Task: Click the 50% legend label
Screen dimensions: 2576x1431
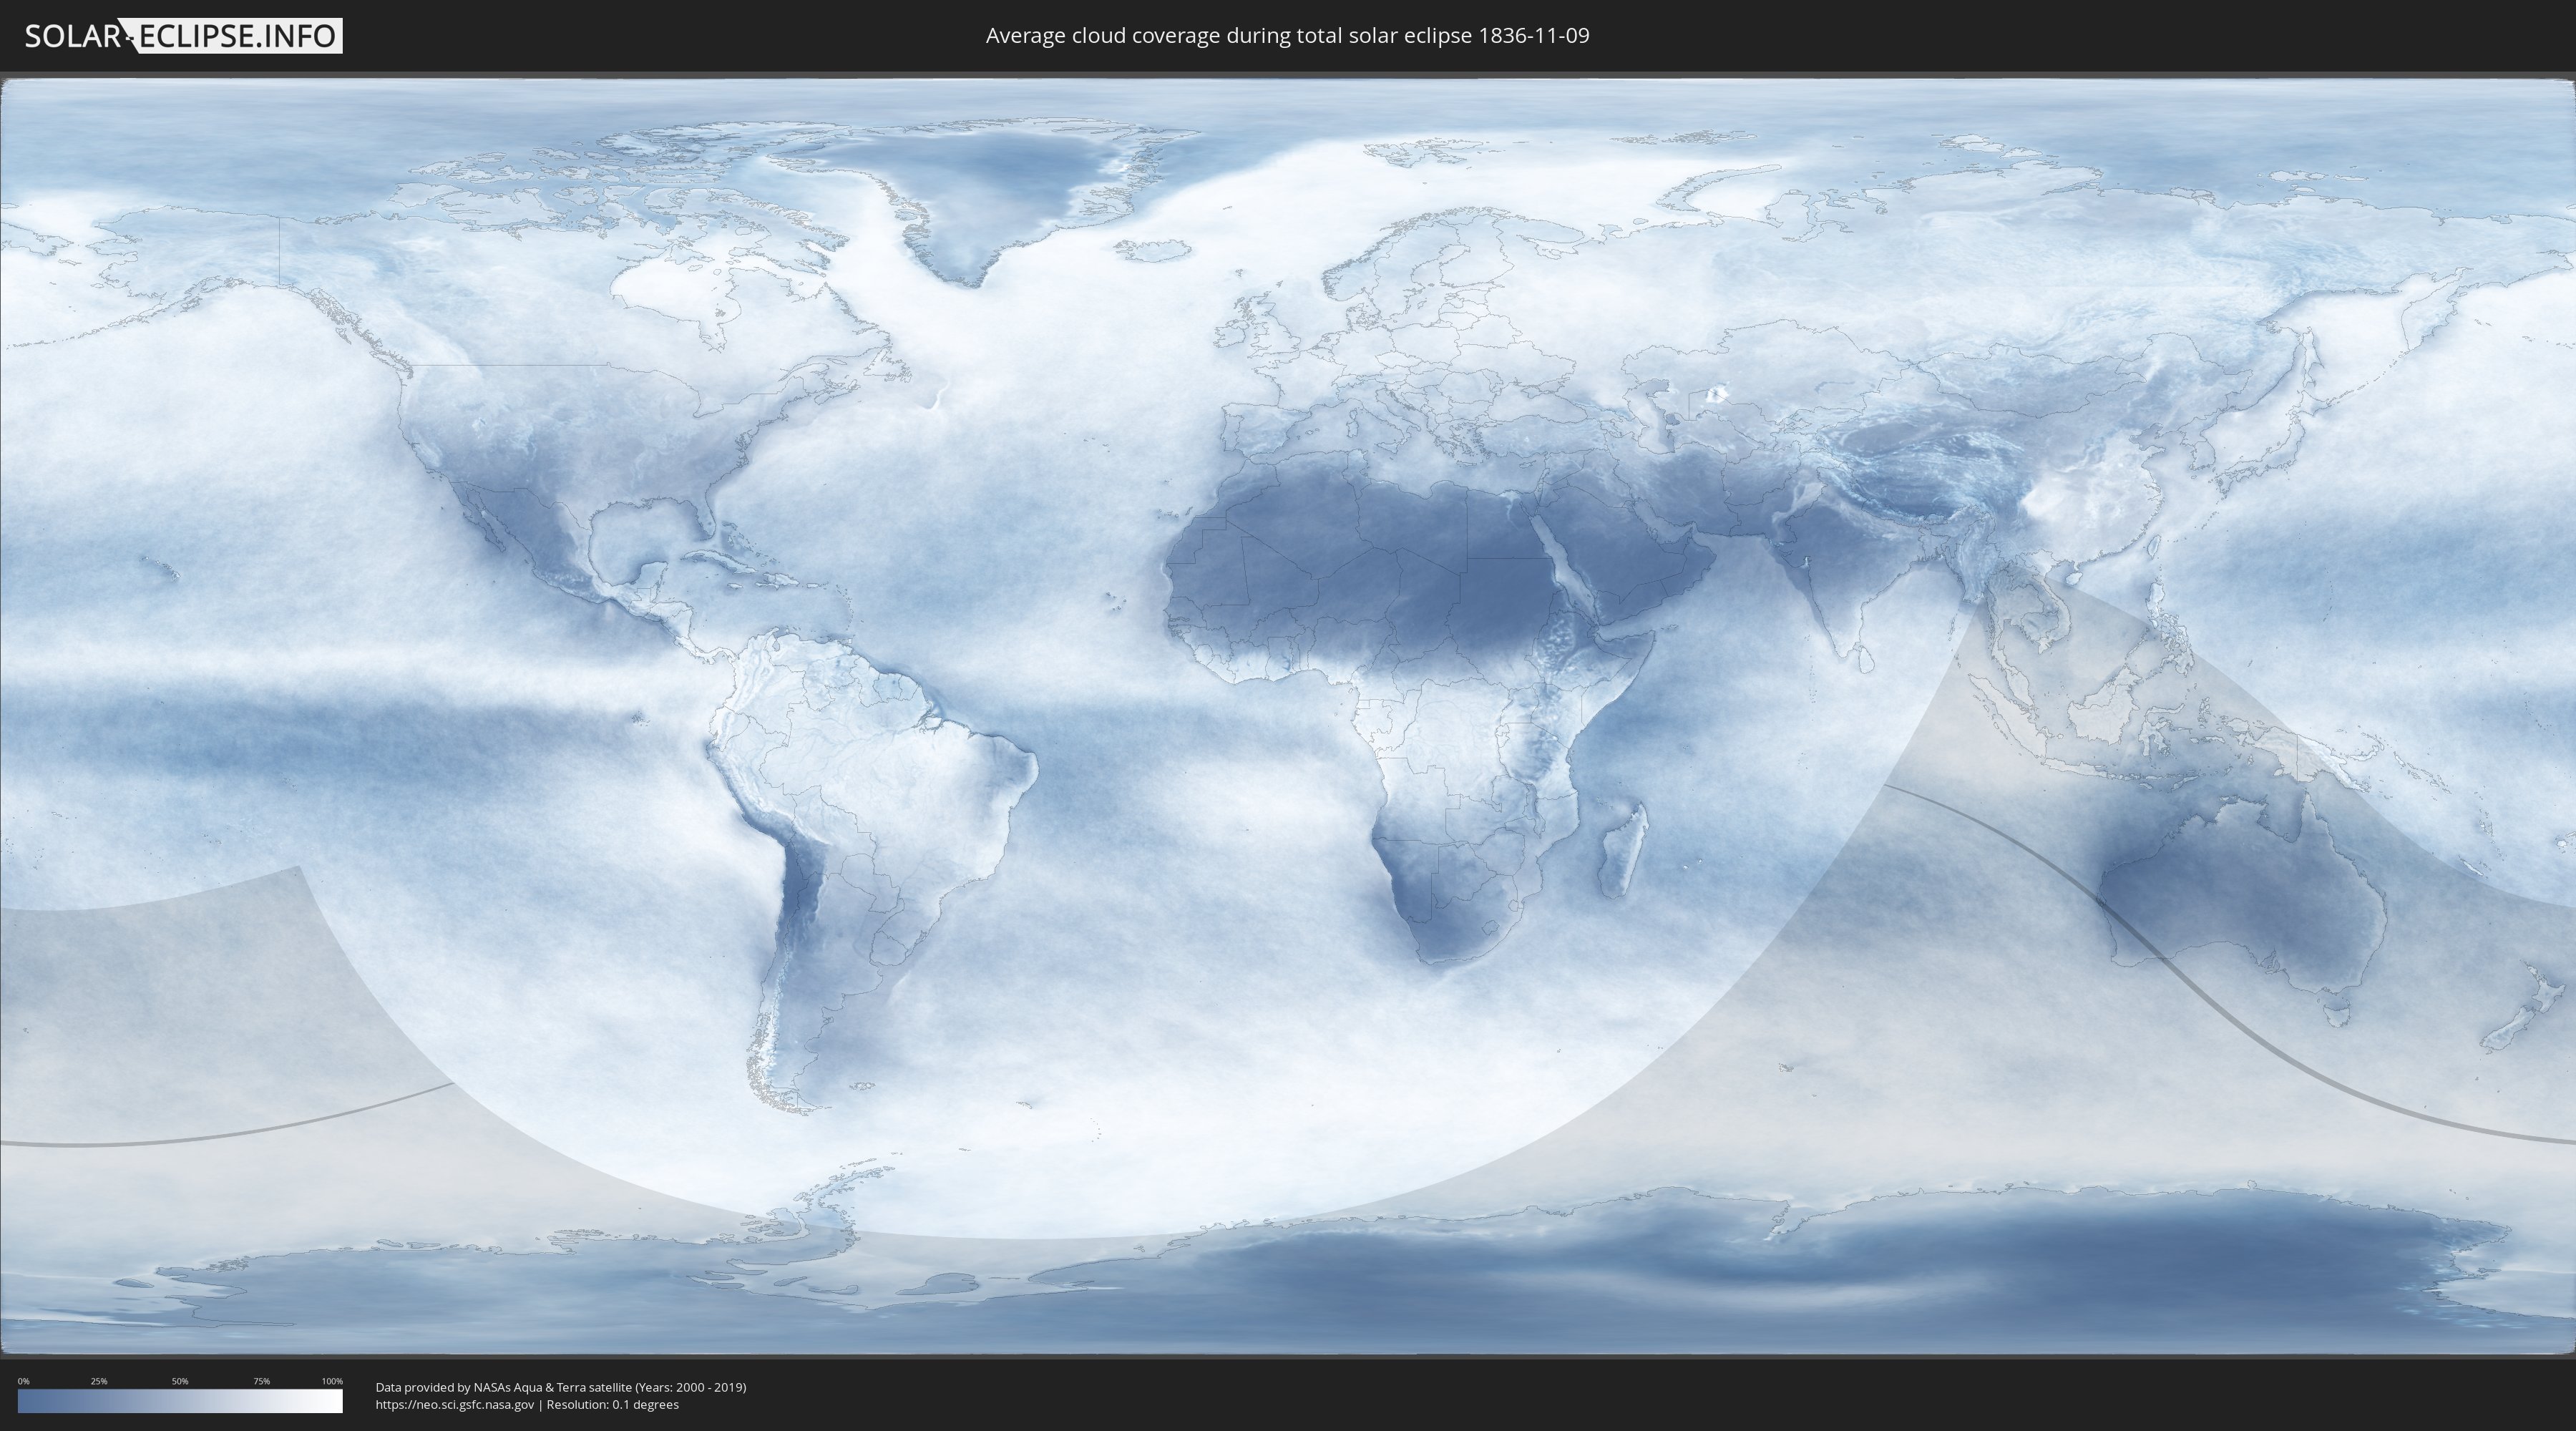Action: coord(180,1381)
